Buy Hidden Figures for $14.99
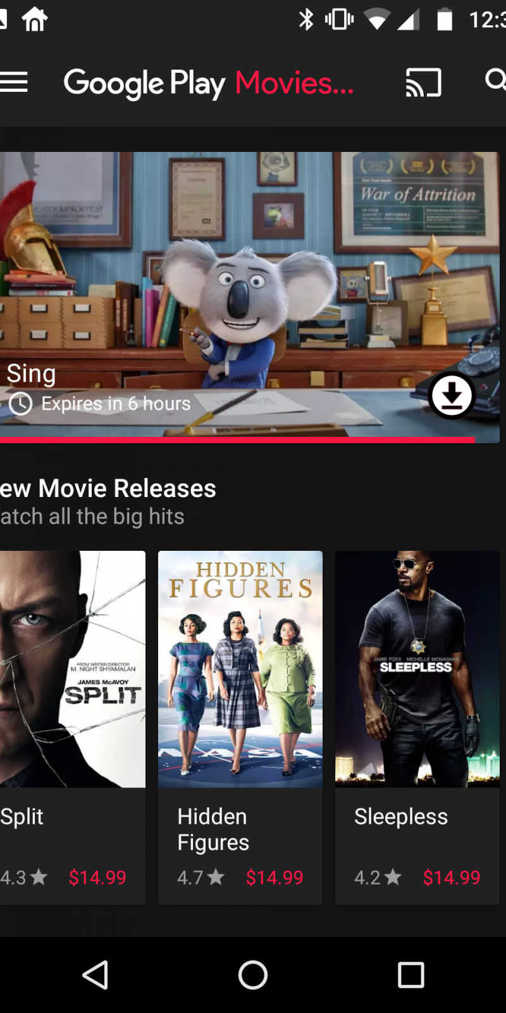506x1013 pixels. 275,878
